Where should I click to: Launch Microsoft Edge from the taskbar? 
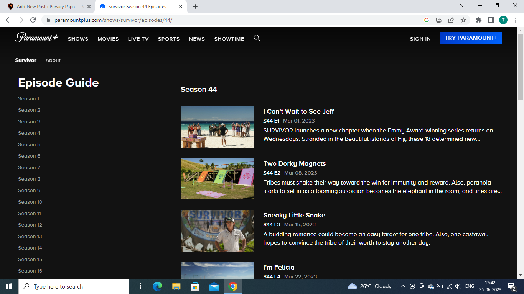(x=157, y=286)
